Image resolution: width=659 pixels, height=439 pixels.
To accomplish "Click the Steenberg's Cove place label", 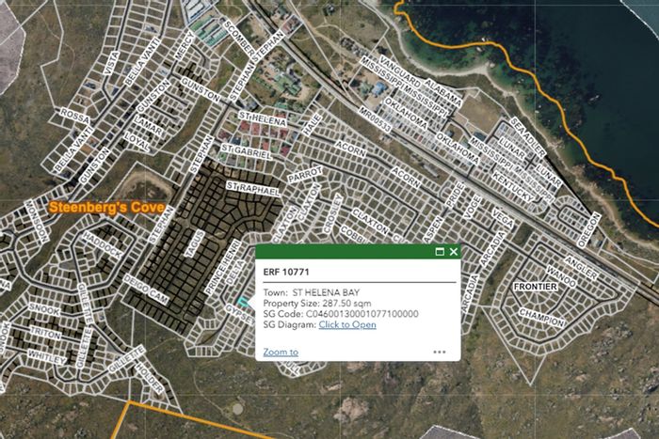I will pos(105,207).
